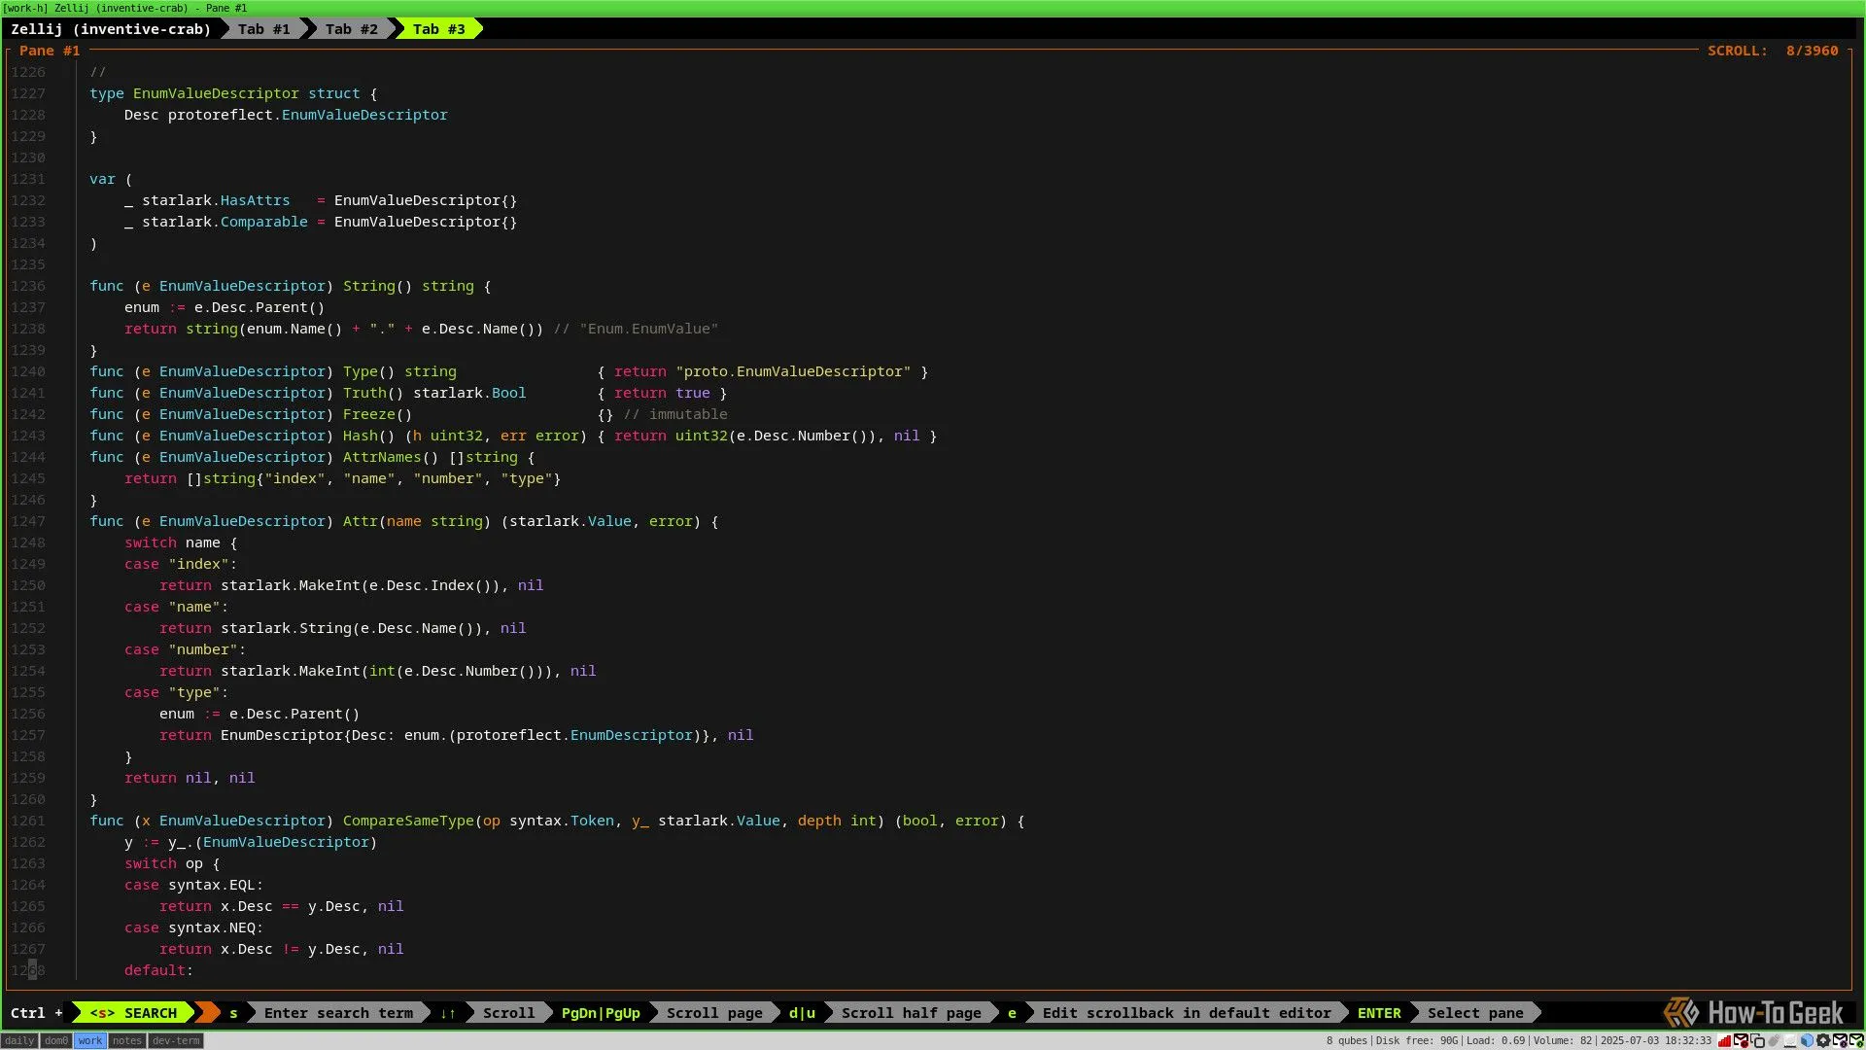Viewport: 1866px width, 1050px height.
Task: Click 'y_.(EnumValueDescriptor)' type assertion
Action: click(x=272, y=842)
